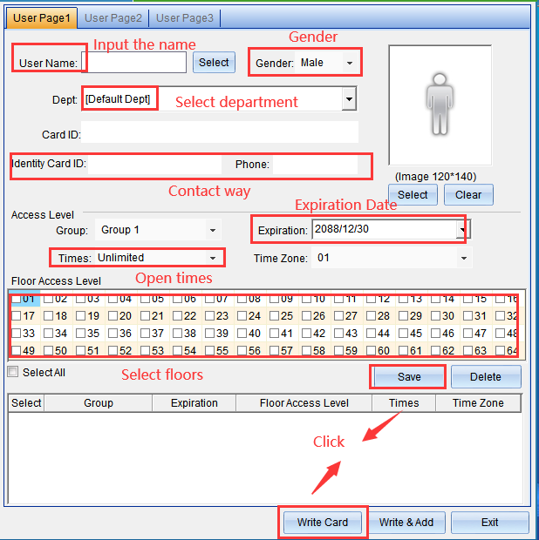Open the Time Zone dropdown
The height and width of the screenshot is (540, 539).
[x=463, y=258]
